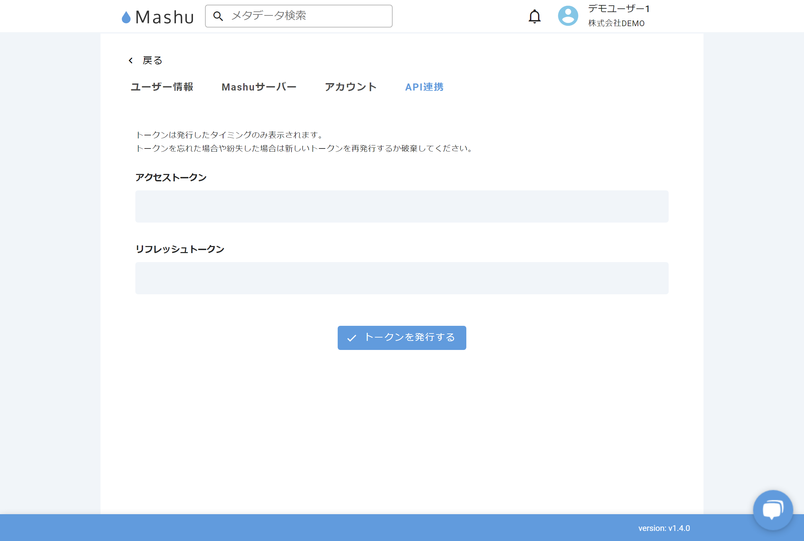804x541 pixels.
Task: Click the Mashu water drop logo
Action: point(126,17)
